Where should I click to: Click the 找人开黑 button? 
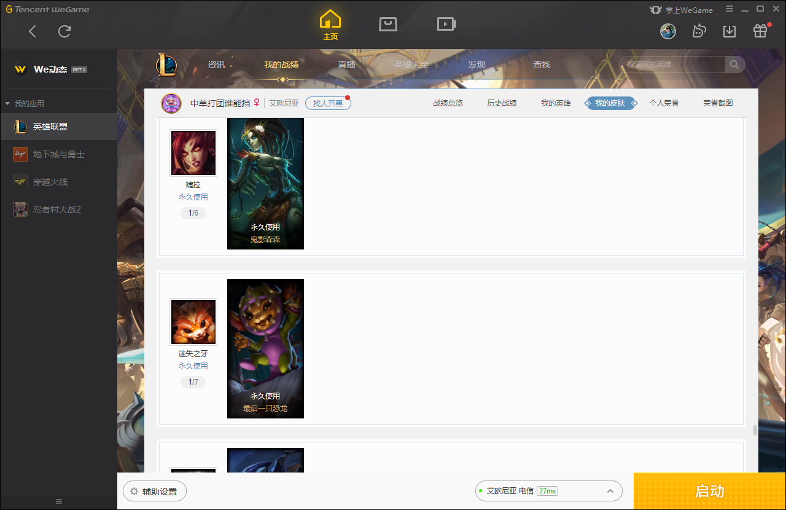pos(328,103)
